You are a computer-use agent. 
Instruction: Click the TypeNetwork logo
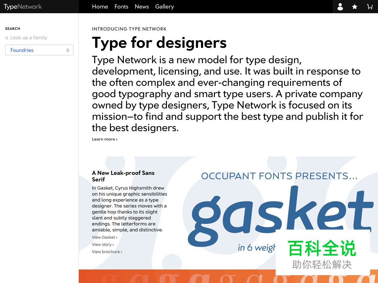[x=23, y=7]
